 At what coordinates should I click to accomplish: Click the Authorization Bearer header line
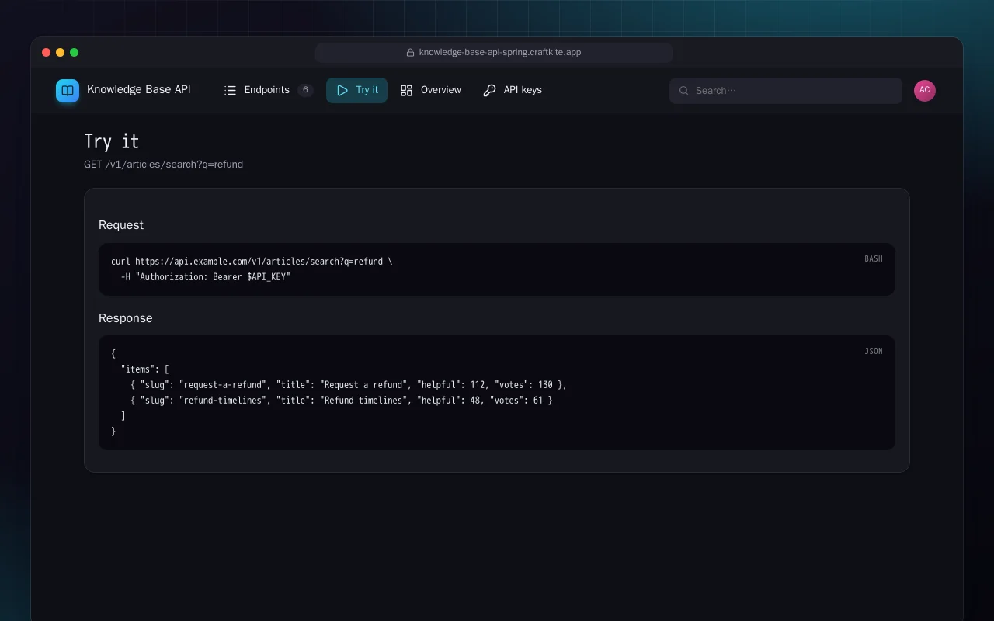point(206,277)
